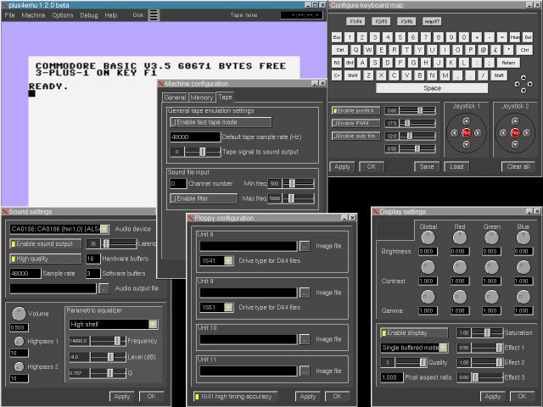Image resolution: width=543 pixels, height=407 pixels.
Task: Click keyboard map cursor up arrow key
Action: pyautogui.click(x=523, y=78)
